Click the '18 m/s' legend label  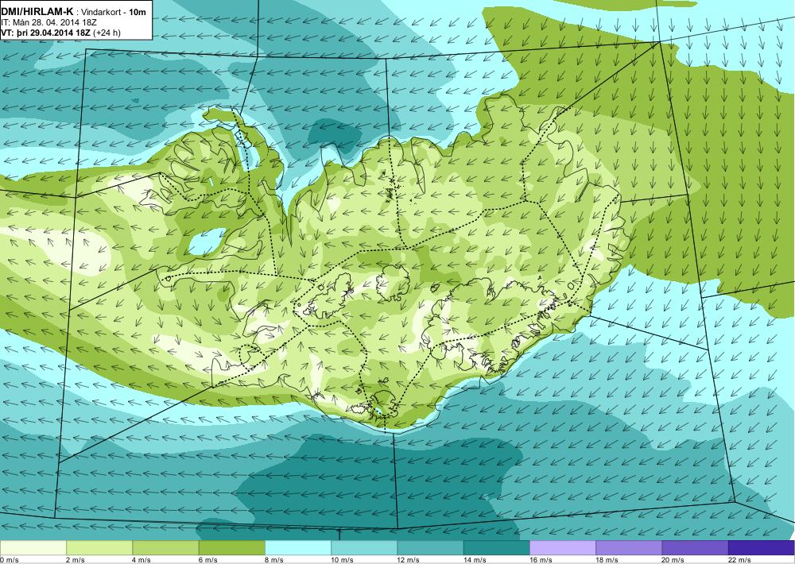coord(607,560)
